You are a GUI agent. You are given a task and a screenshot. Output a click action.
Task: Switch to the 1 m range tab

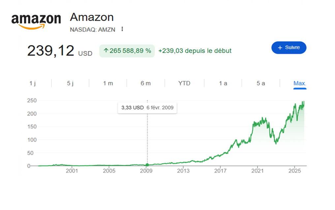coord(108,83)
